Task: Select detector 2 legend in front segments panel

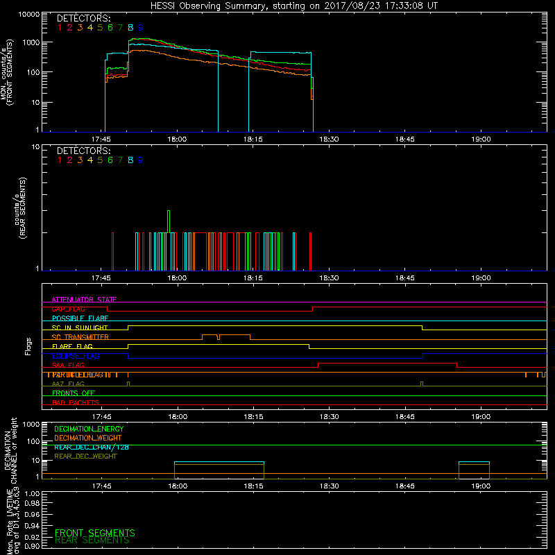Action: 70,28
